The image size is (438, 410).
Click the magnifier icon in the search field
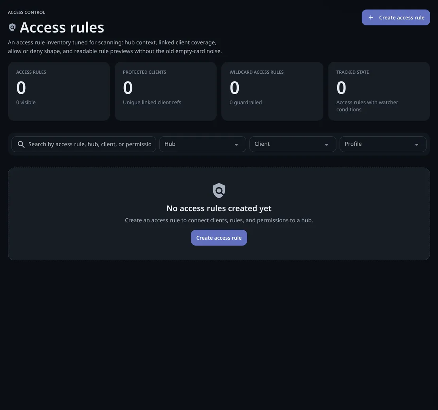pyautogui.click(x=21, y=145)
